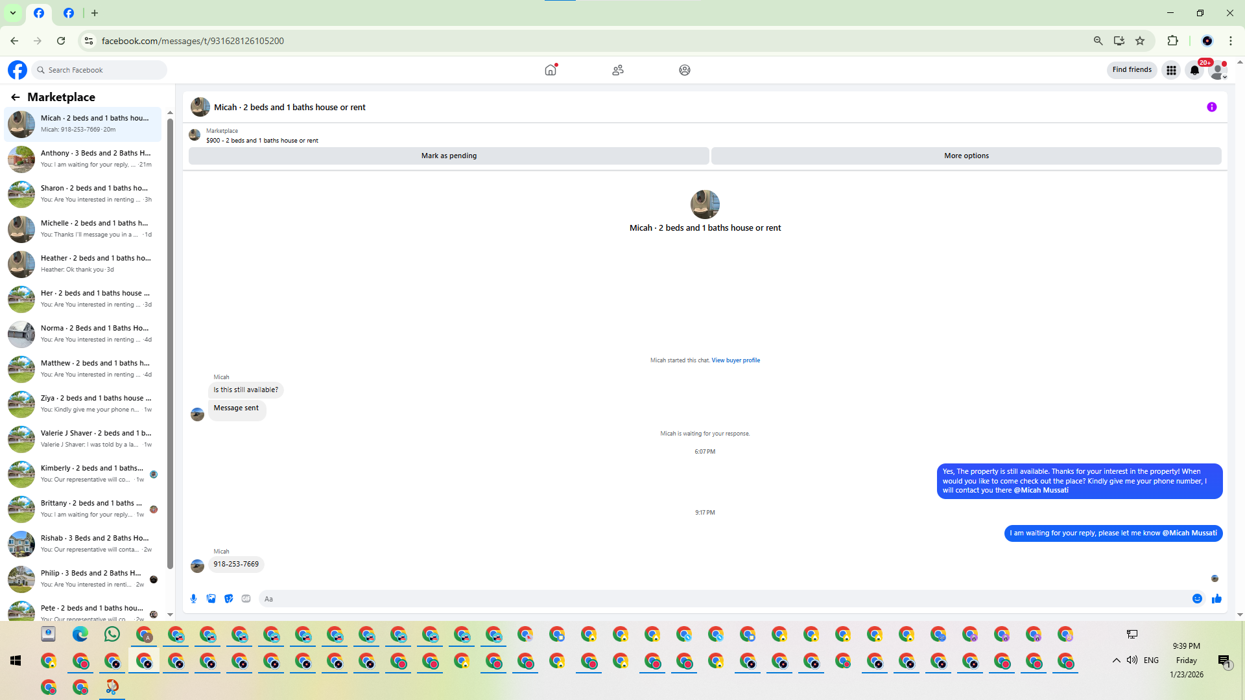
Task: Open the Friends tab icon
Action: (617, 70)
